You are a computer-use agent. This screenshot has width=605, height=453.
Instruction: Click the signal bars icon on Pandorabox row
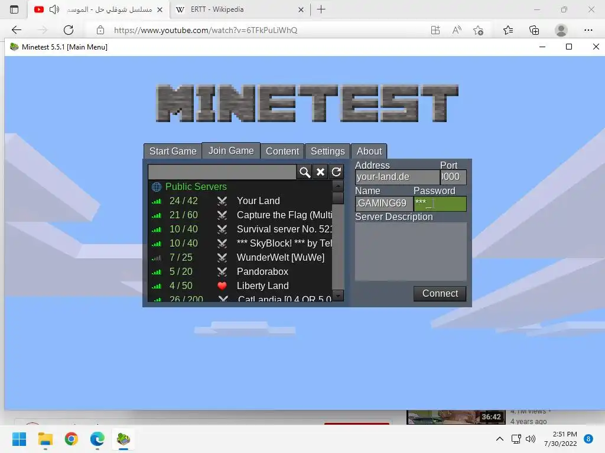(x=156, y=272)
